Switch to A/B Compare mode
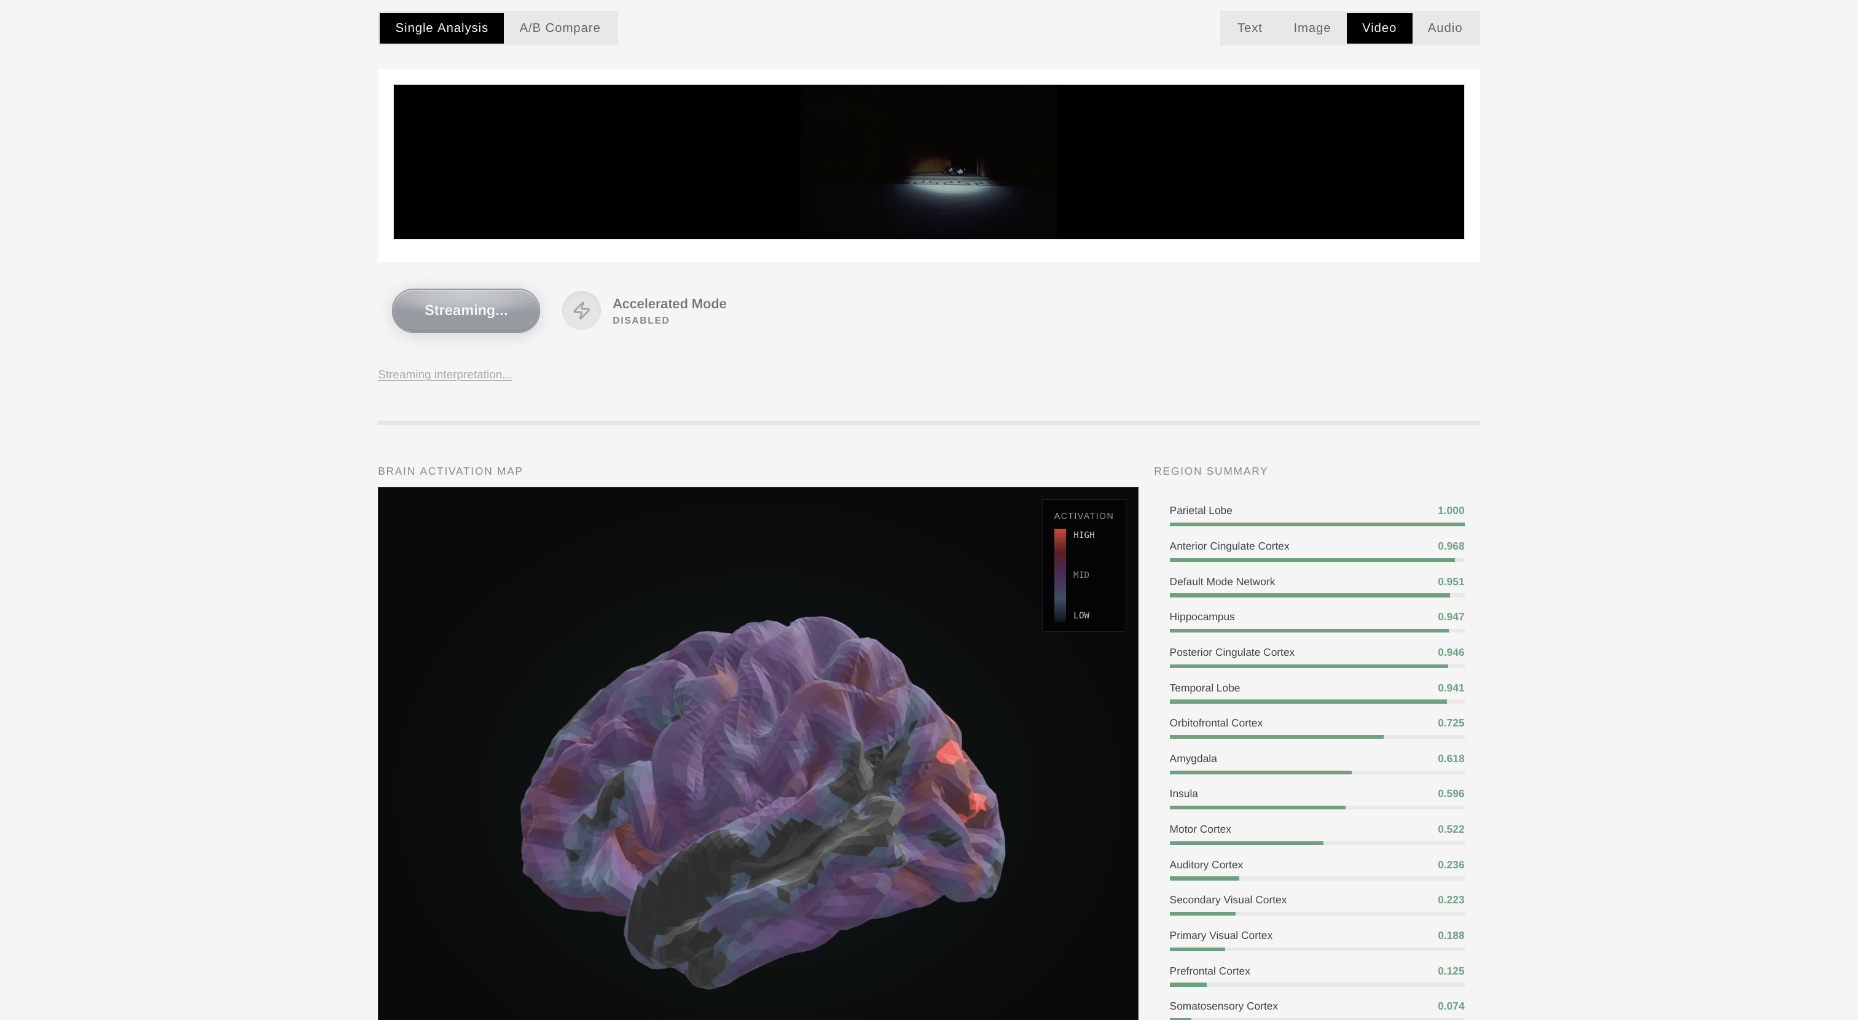The height and width of the screenshot is (1020, 1858). click(560, 28)
